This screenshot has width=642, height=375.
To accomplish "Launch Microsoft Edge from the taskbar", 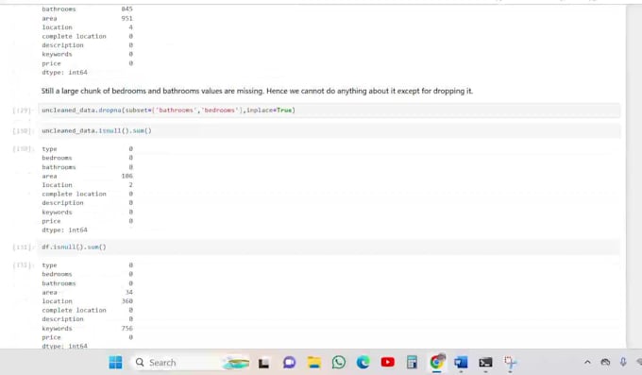I will point(363,363).
